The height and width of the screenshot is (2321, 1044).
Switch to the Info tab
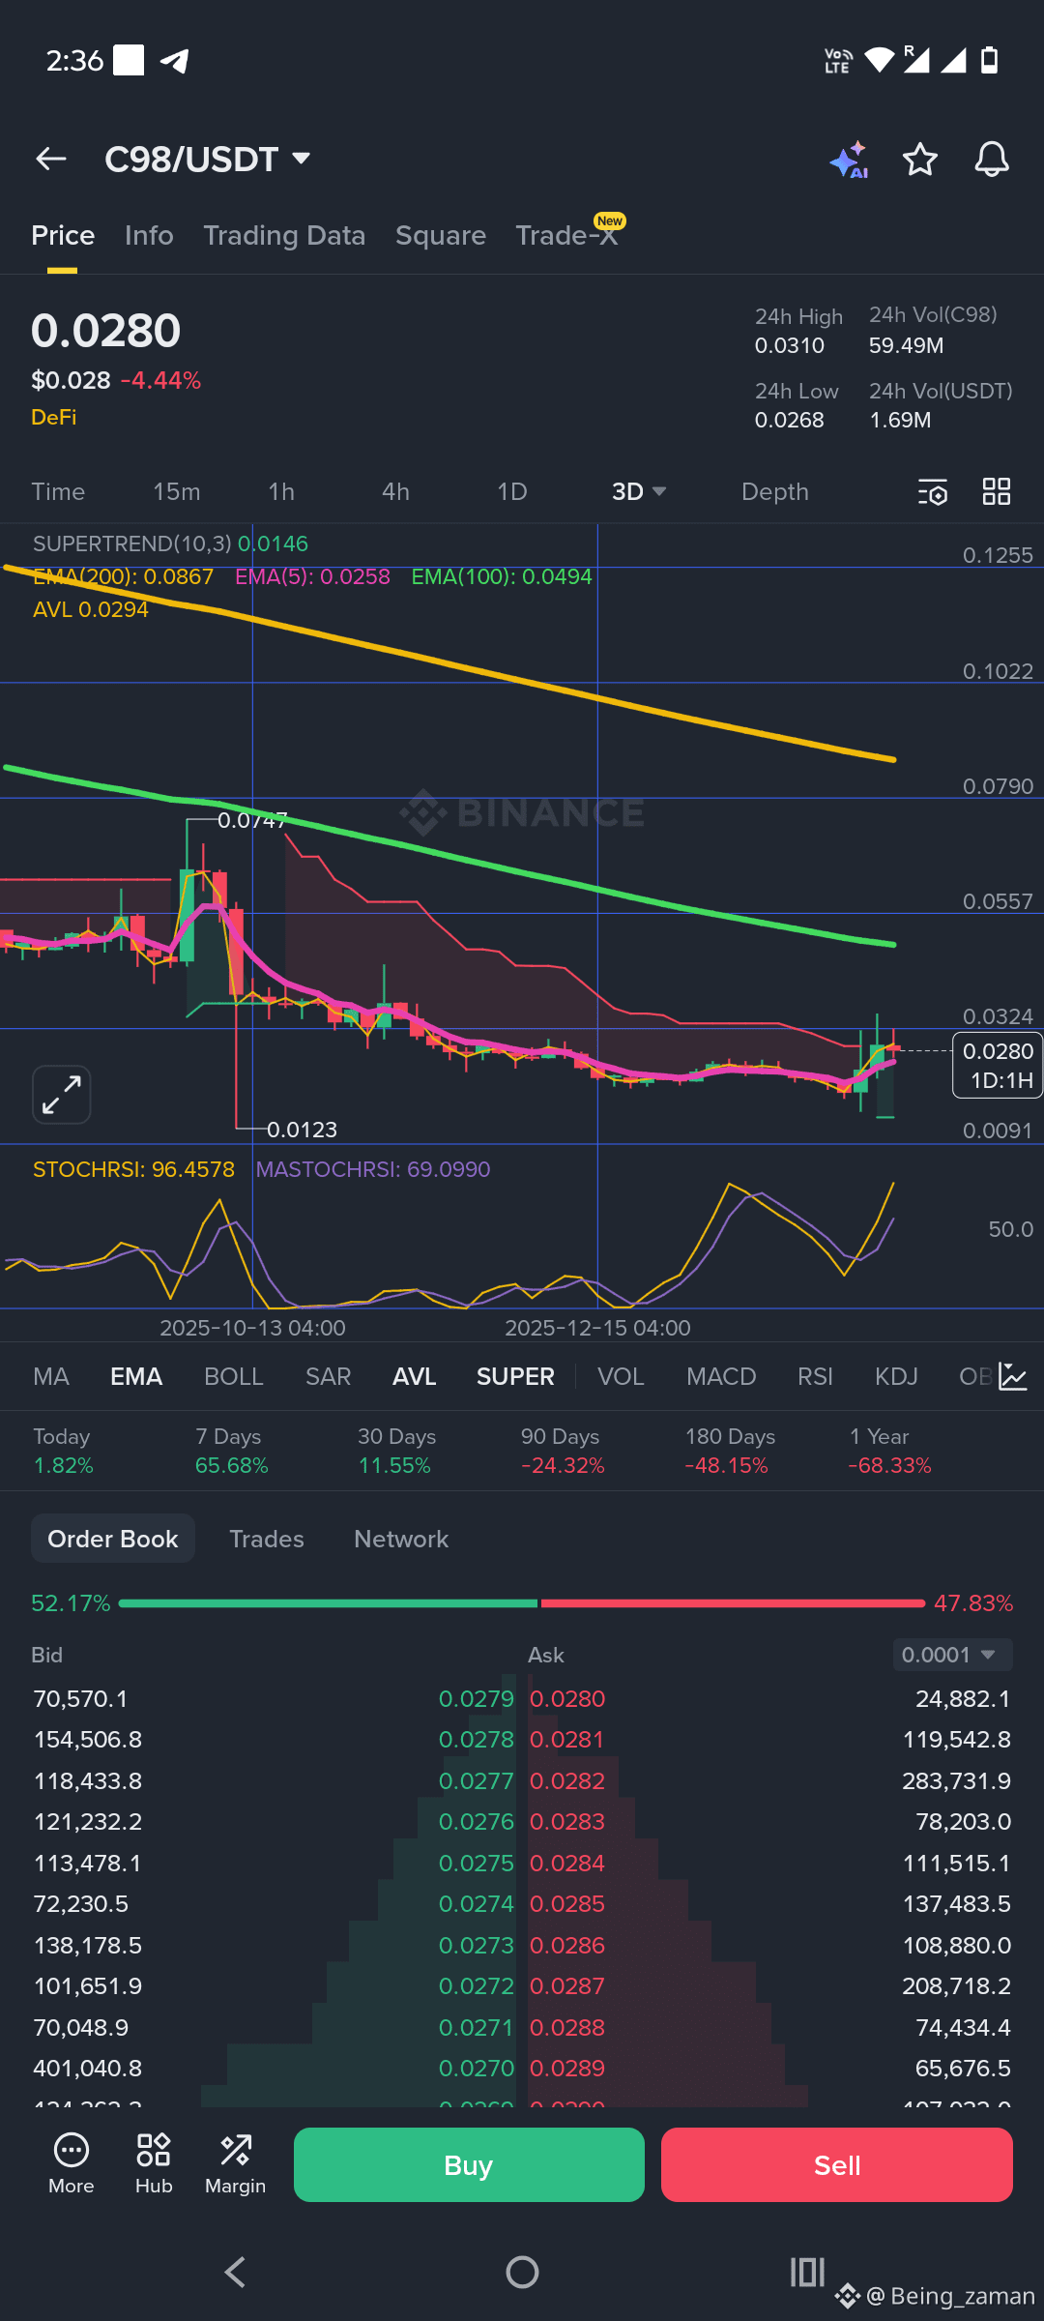[149, 235]
